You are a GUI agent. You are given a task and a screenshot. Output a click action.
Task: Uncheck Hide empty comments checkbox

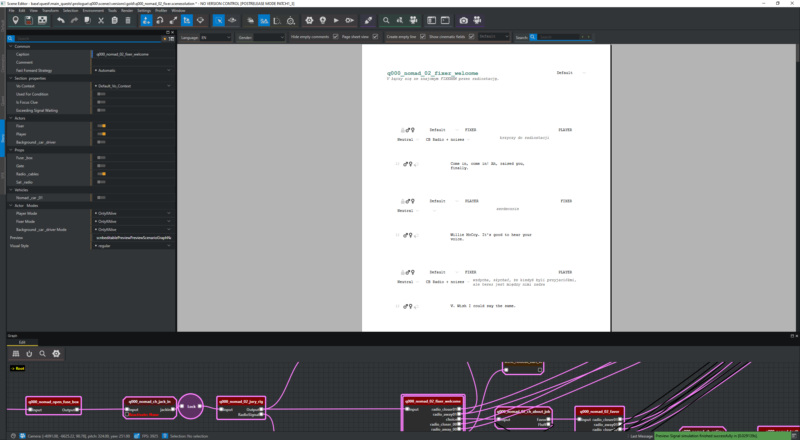(x=336, y=37)
